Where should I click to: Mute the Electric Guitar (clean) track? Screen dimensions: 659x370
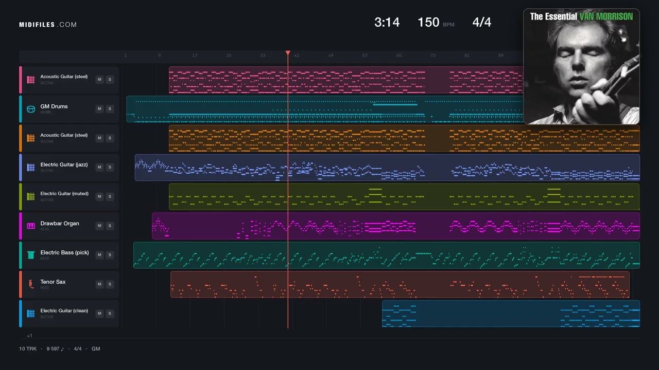(x=99, y=313)
